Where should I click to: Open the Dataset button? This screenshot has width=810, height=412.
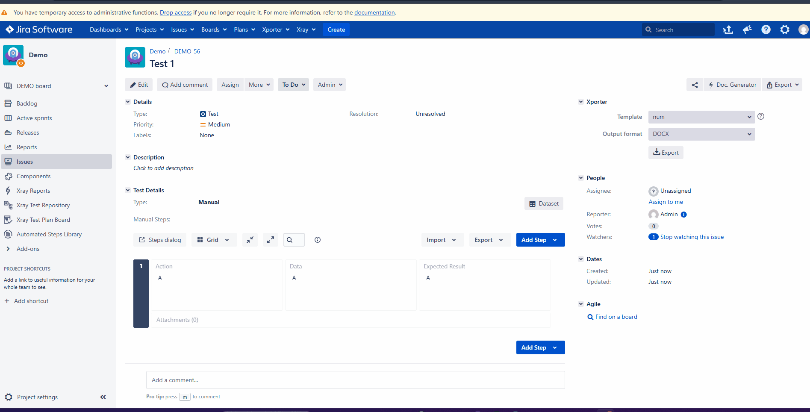pyautogui.click(x=544, y=203)
